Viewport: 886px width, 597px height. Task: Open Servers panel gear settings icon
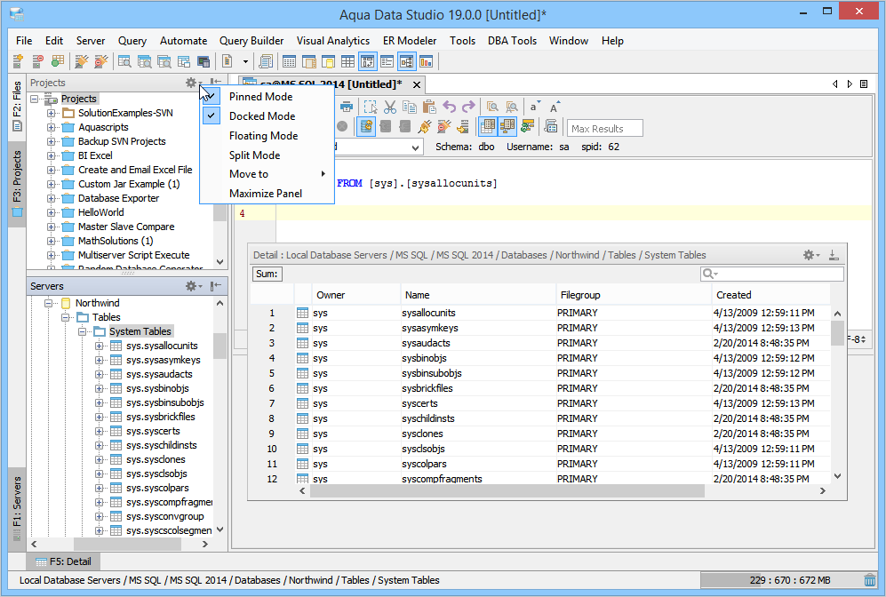coord(193,286)
